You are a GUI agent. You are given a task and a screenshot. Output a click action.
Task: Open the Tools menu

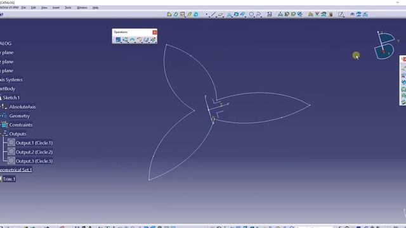click(x=68, y=8)
